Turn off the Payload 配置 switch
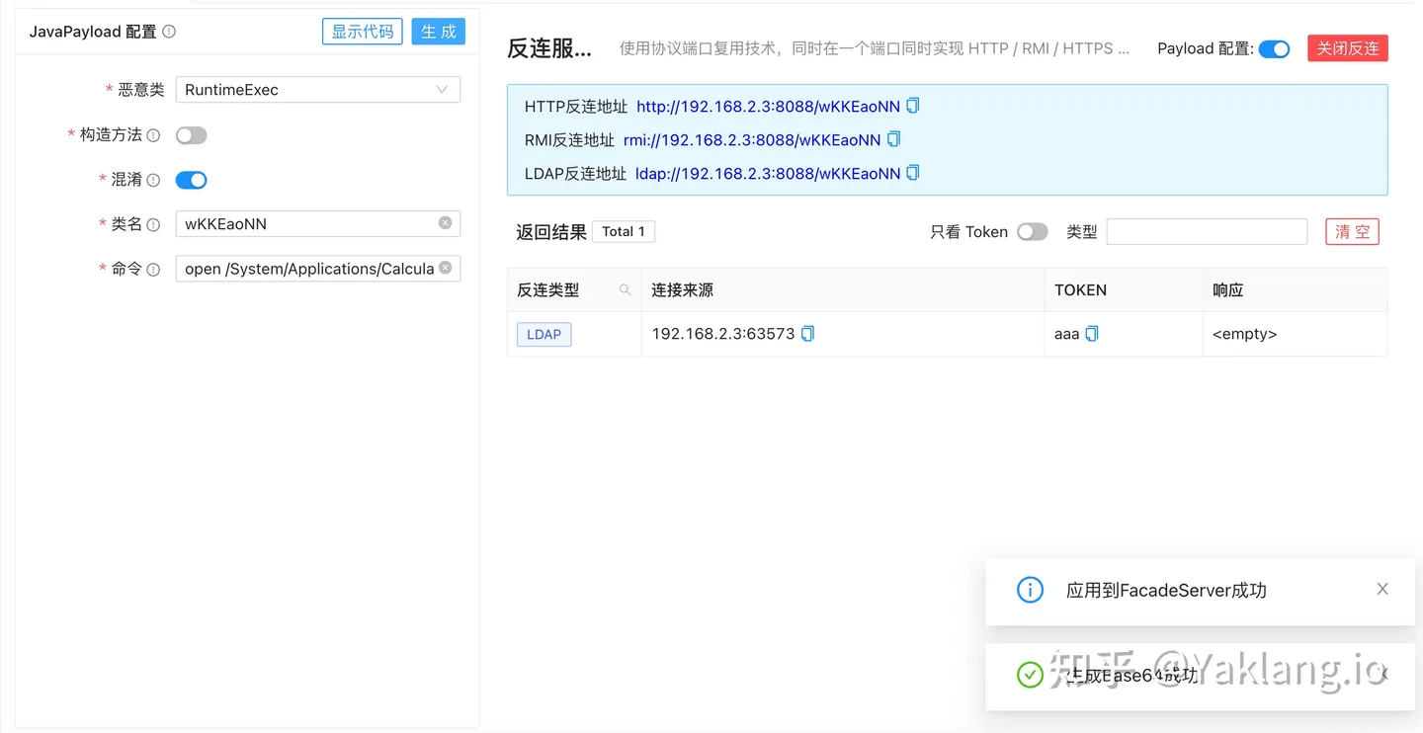Viewport: 1423px width, 733px height. (x=1274, y=49)
